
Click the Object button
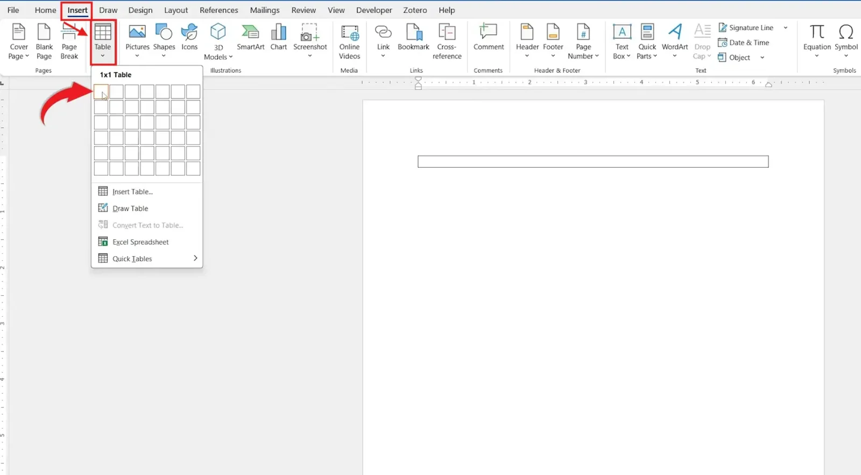[x=734, y=57]
